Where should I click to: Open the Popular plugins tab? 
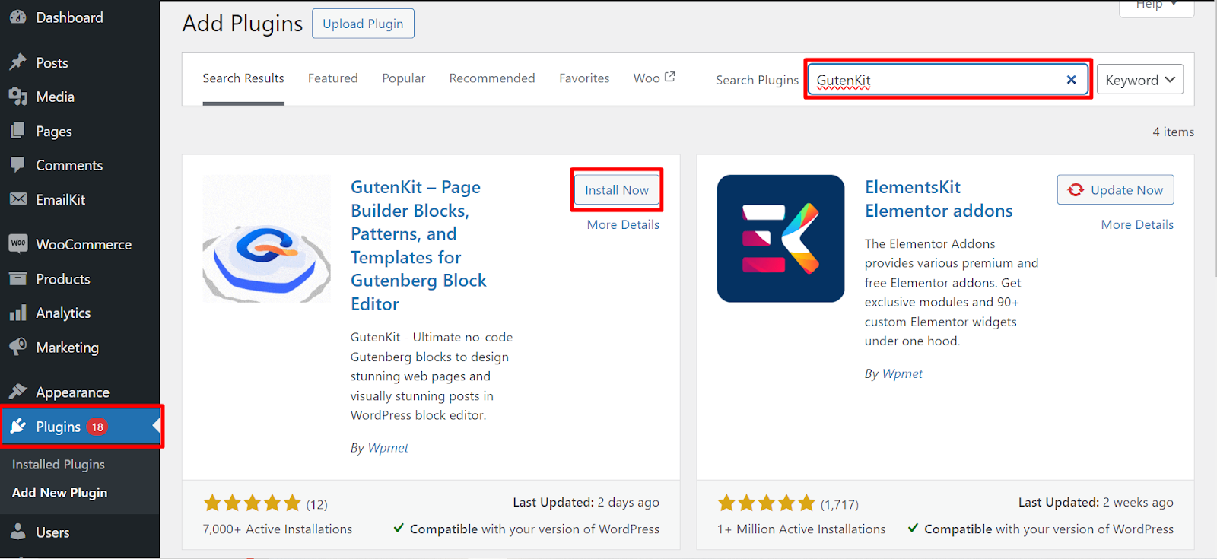[x=403, y=78]
